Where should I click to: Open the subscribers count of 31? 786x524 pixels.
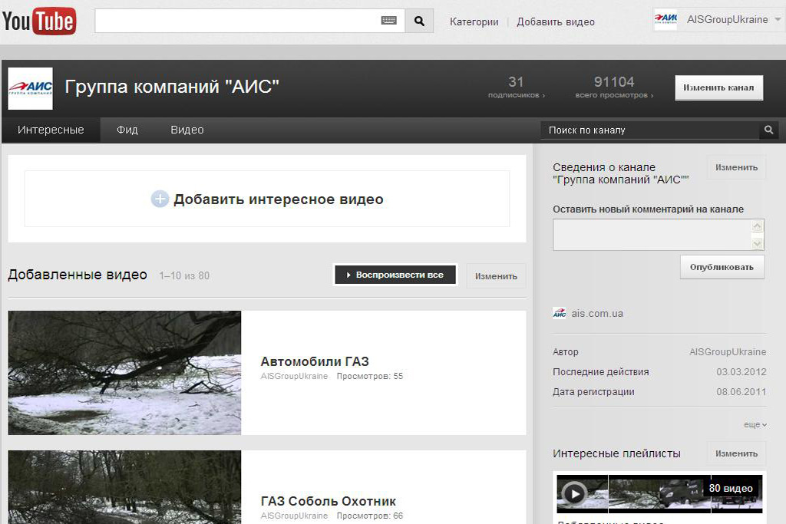[516, 87]
